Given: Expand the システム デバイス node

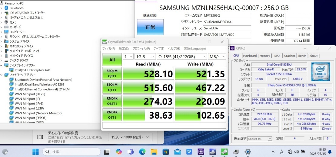Looking at the screenshot, I should [x=2, y=41].
